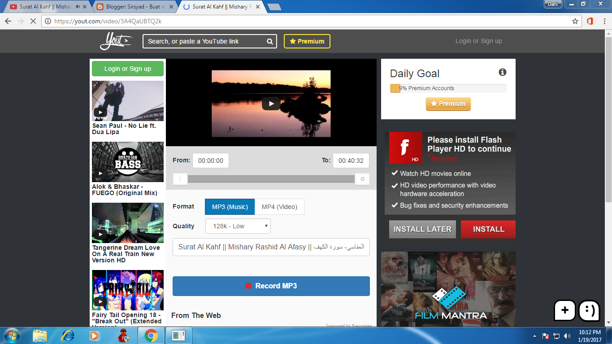Stop page loading with X button
612x344 pixels.
33,21
